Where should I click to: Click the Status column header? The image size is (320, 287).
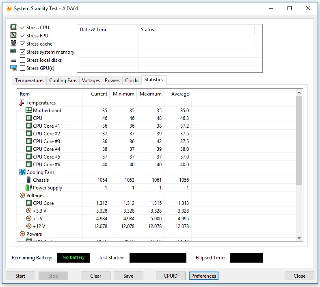click(x=197, y=30)
